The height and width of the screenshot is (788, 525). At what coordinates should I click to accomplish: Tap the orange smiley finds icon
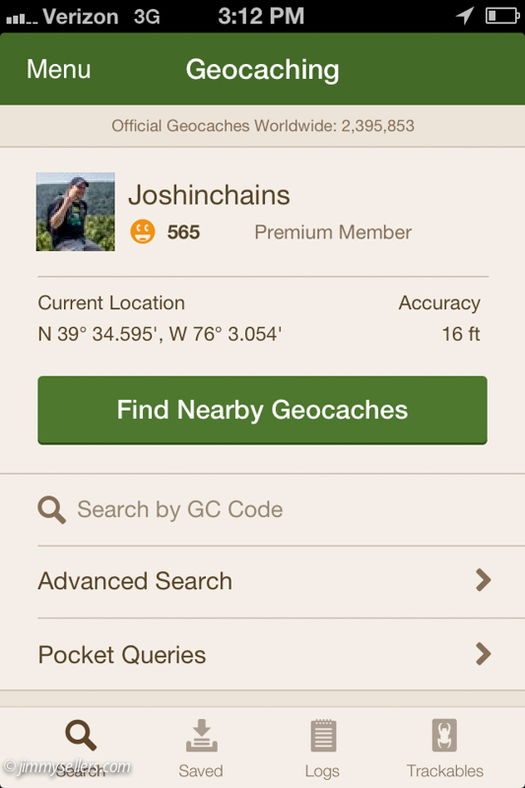click(x=143, y=231)
